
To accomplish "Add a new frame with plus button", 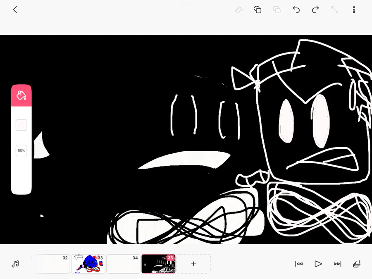I will [193, 264].
